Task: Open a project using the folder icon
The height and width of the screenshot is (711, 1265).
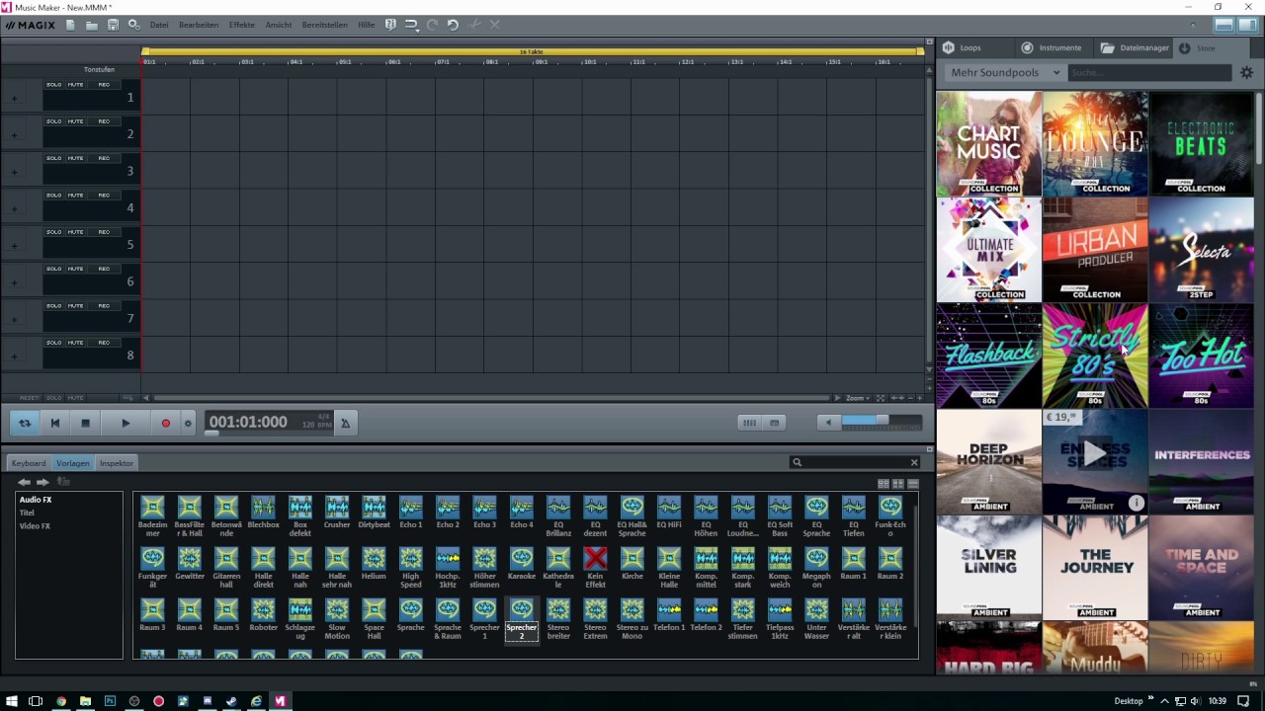Action: (x=92, y=25)
